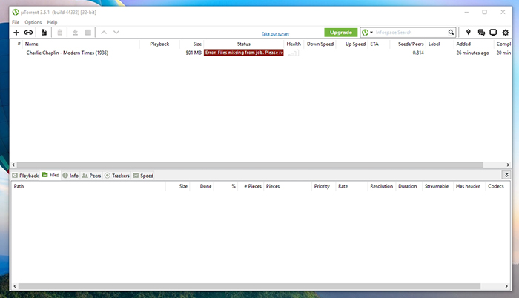
Task: Click the Resolution column header
Action: [x=381, y=186]
